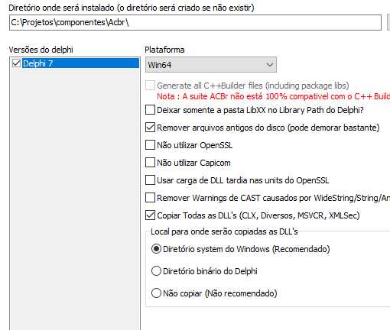The width and height of the screenshot is (390, 330).
Task: Open the Plataforma Win64 dropdown
Action: coord(211,65)
